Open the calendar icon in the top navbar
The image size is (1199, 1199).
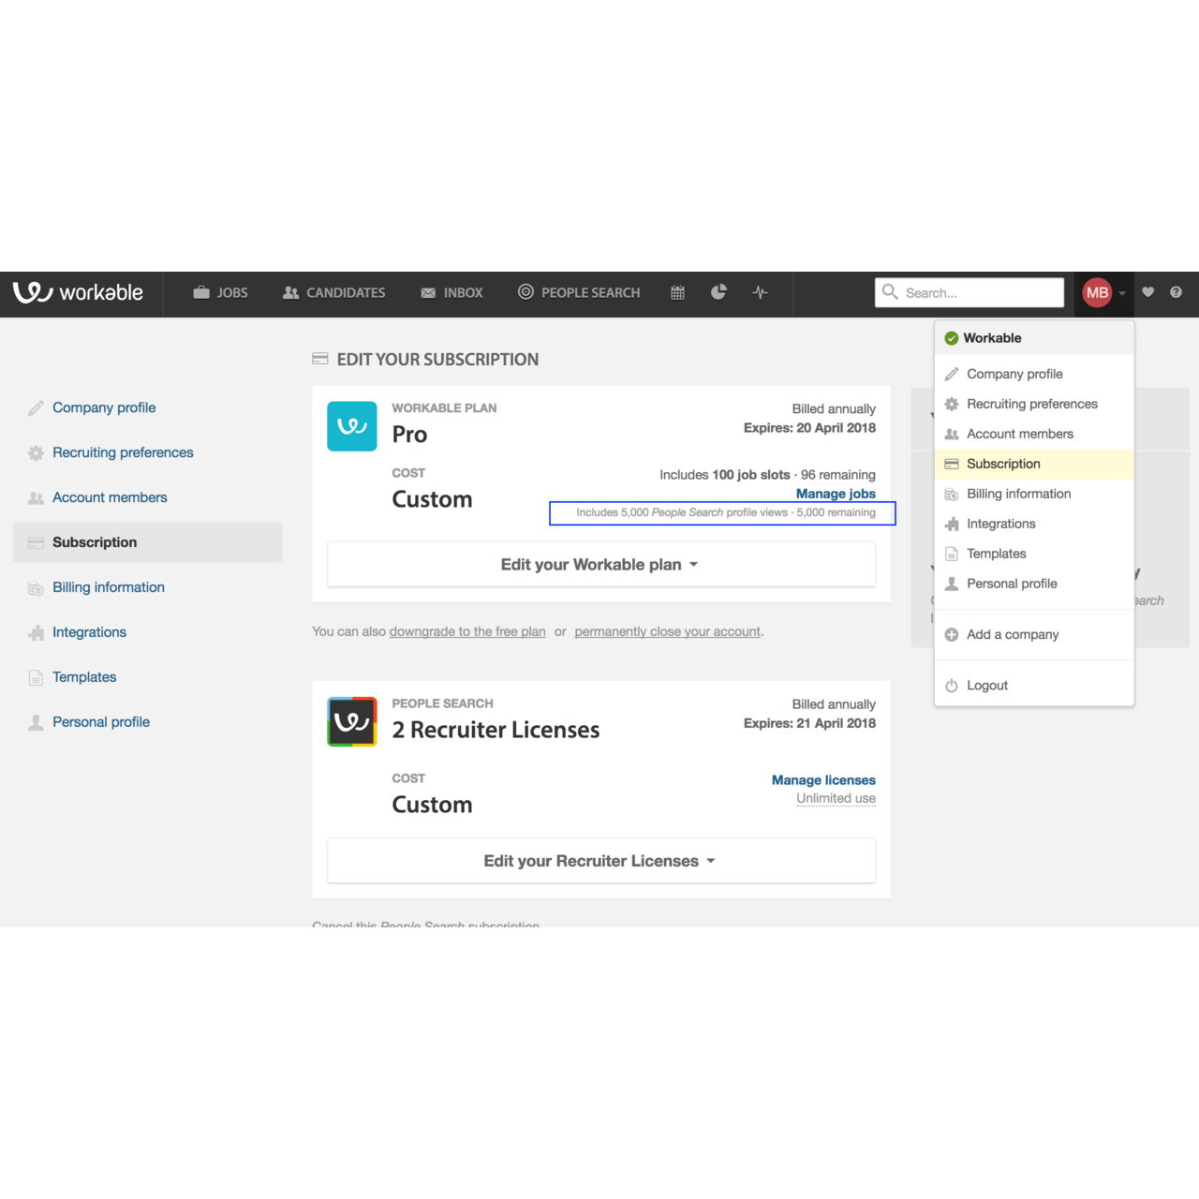click(677, 292)
